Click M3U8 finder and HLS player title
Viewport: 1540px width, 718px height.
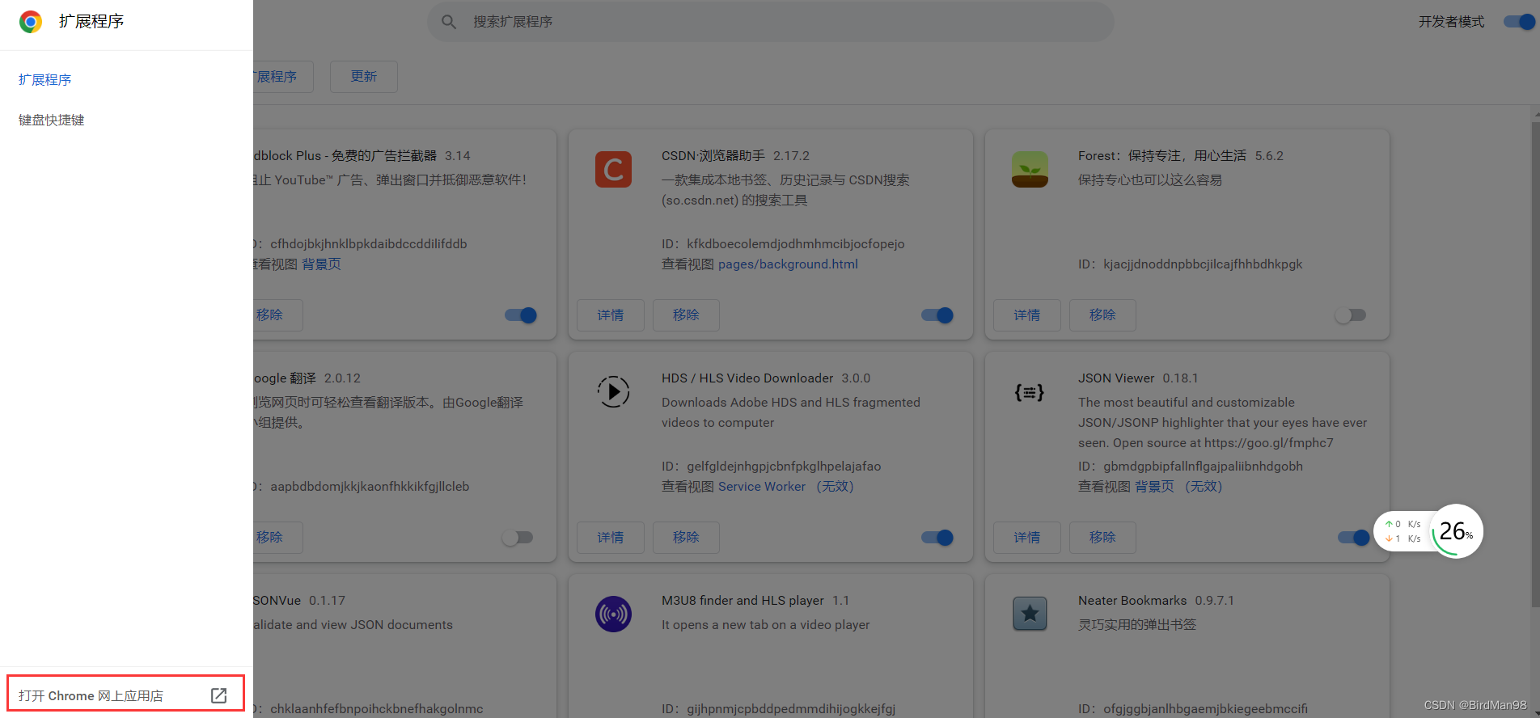(742, 600)
